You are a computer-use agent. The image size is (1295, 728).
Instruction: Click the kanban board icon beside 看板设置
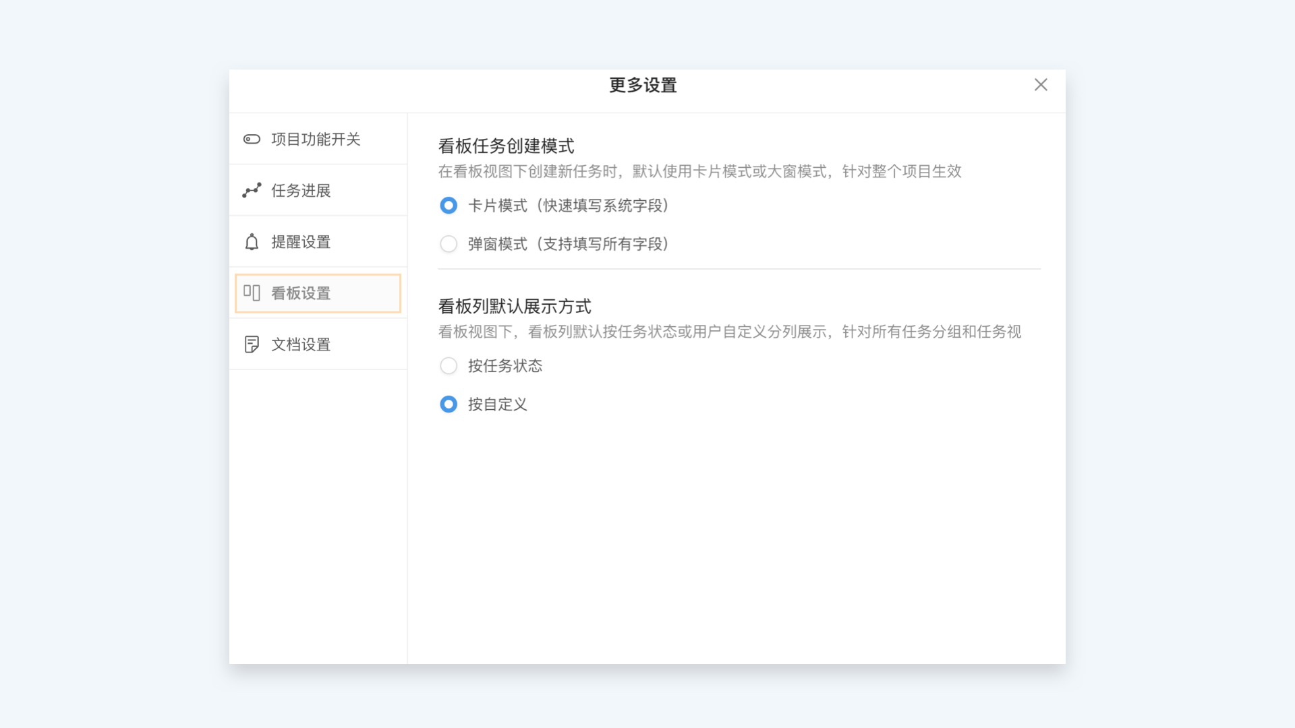[252, 293]
